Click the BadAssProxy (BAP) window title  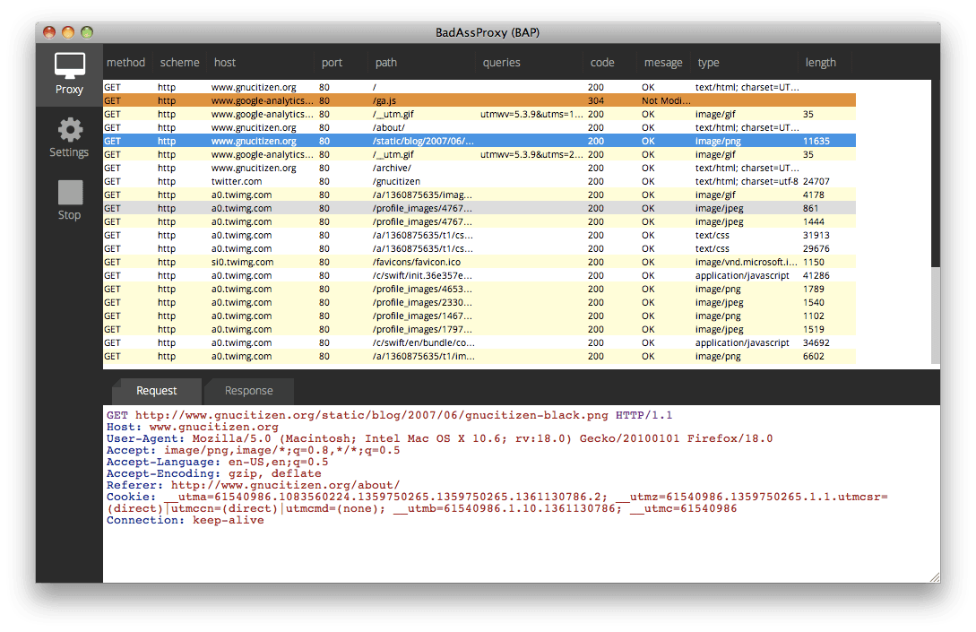[488, 32]
